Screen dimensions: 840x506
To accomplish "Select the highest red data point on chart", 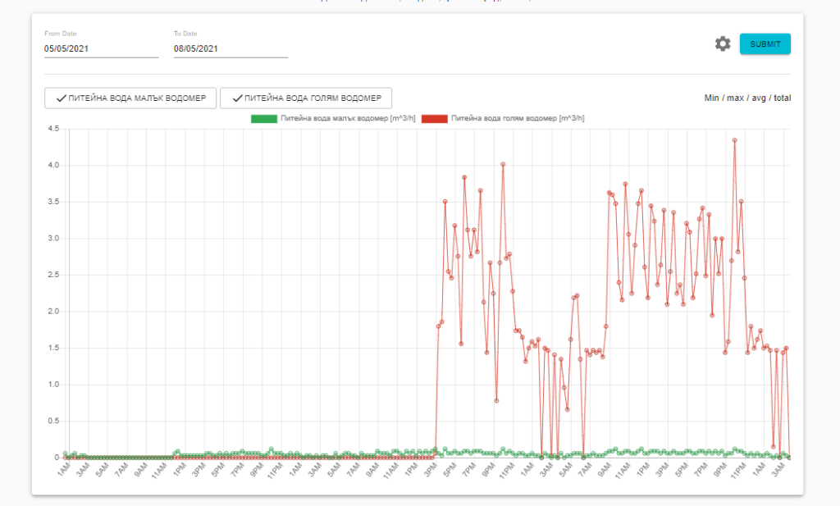I will 734,140.
